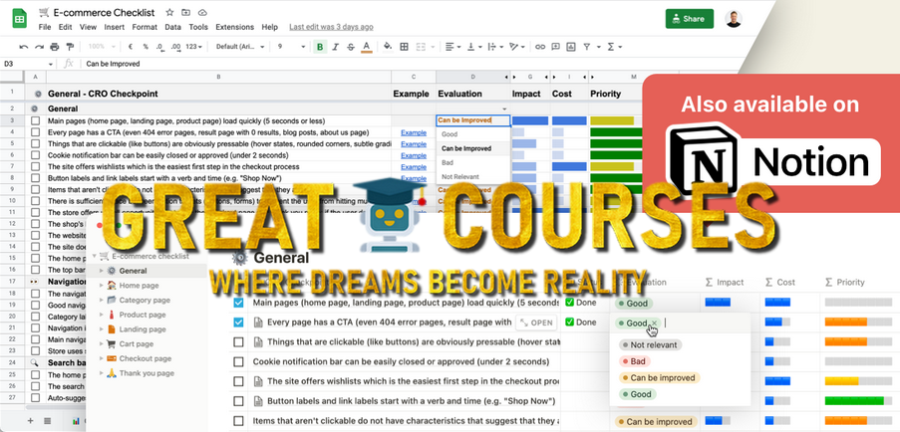Open the Borders tool
This screenshot has width=900, height=432.
click(404, 47)
